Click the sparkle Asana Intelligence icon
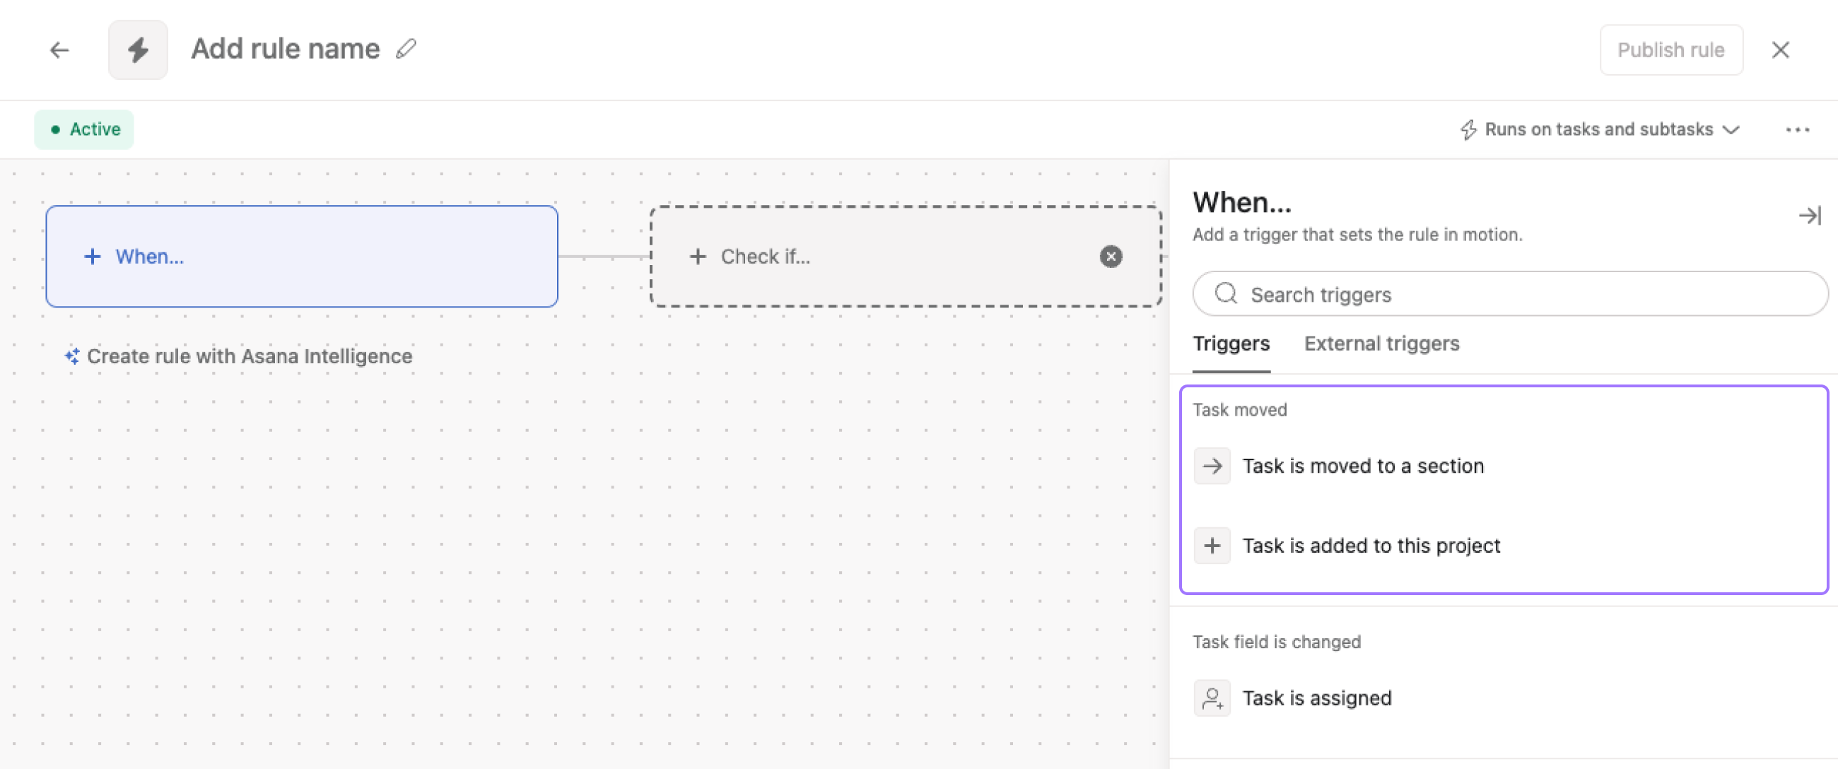Viewport: 1838px width, 769px height. point(72,356)
